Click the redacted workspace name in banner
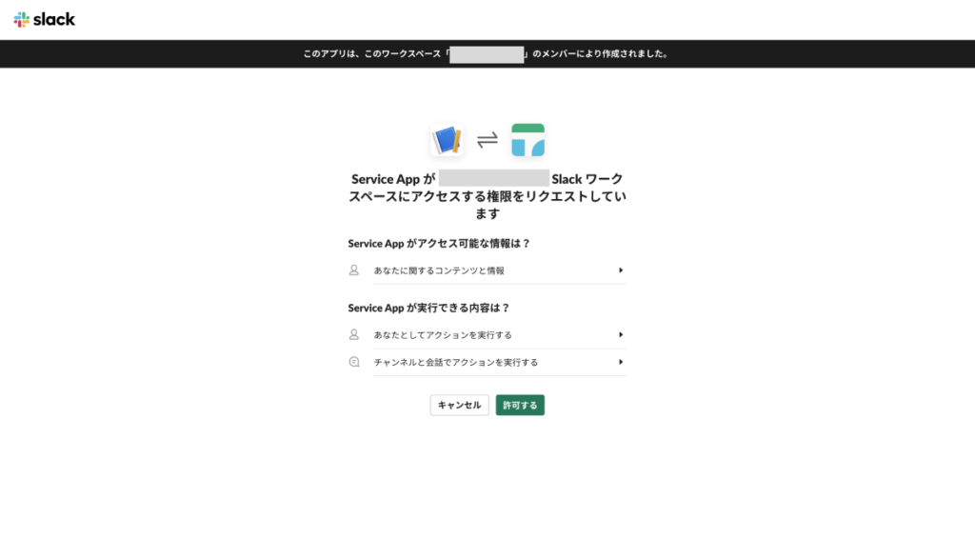The width and height of the screenshot is (975, 559). click(x=487, y=54)
